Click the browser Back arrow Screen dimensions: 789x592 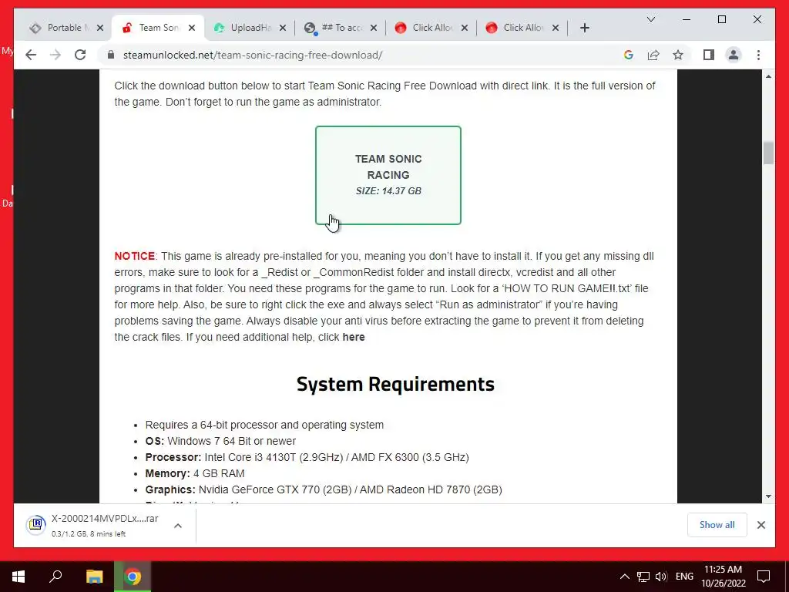31,55
